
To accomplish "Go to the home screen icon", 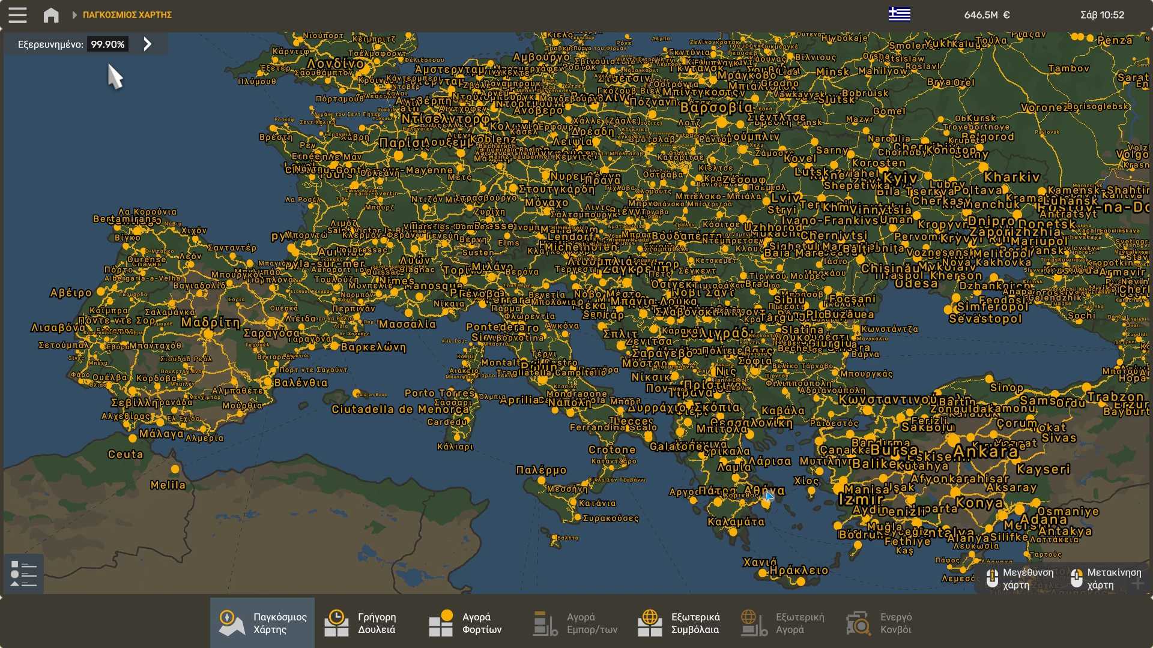I will point(51,14).
